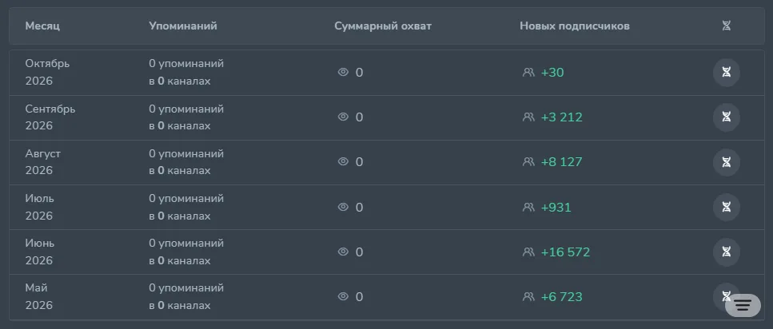This screenshot has width=773, height=329.
Task: Click the Суммарный охват column header
Action: [383, 26]
